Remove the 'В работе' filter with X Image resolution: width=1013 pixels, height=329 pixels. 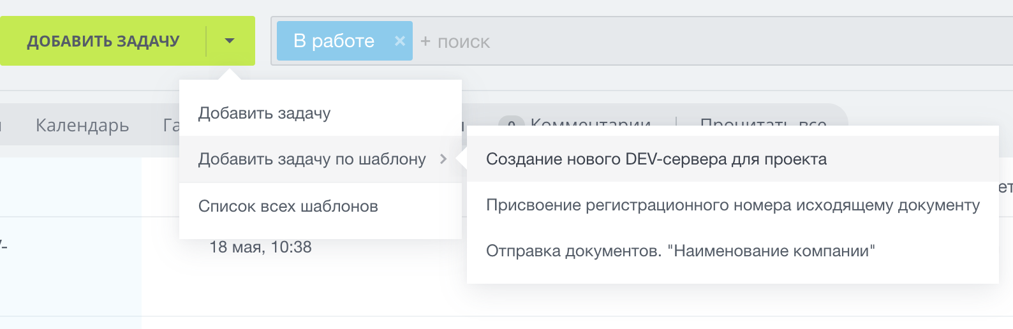point(400,41)
